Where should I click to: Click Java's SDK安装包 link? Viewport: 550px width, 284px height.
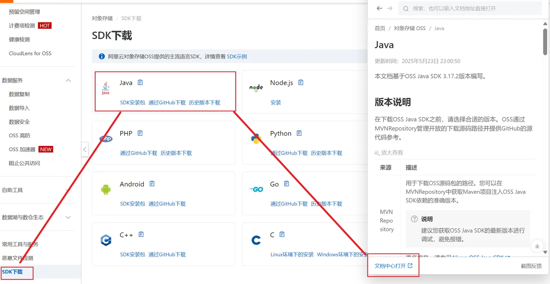click(132, 102)
